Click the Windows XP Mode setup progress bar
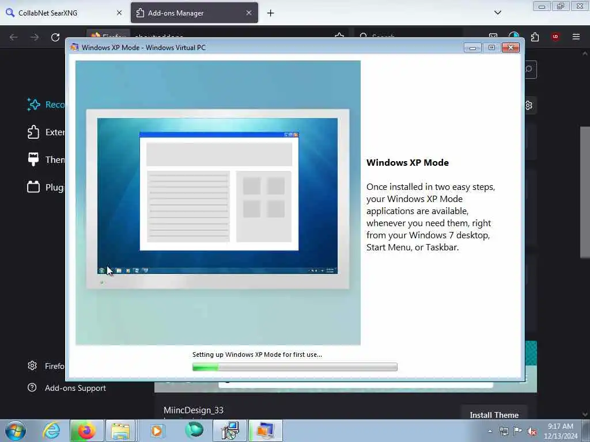The image size is (590, 442). pos(294,367)
